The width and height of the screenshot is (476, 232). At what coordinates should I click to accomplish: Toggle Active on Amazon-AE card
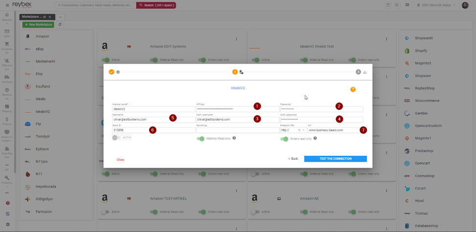click(255, 212)
